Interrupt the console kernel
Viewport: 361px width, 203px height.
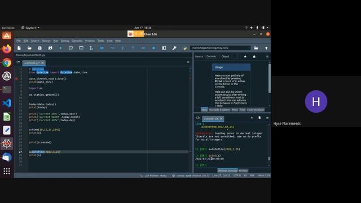pos(252,118)
